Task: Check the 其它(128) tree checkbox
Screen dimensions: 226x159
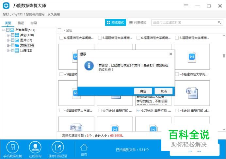Action: tap(13, 35)
